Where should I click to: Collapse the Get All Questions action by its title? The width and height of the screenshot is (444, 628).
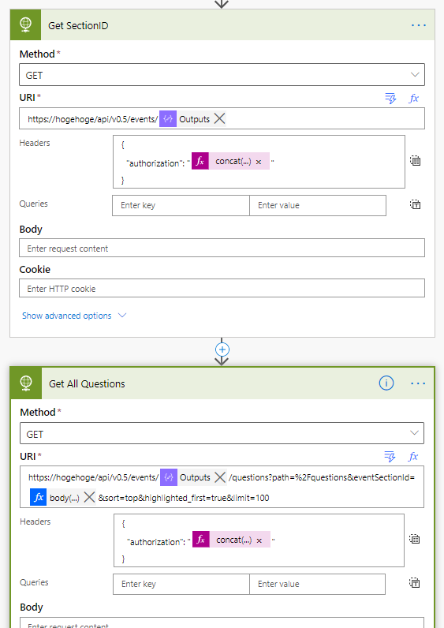pyautogui.click(x=87, y=383)
